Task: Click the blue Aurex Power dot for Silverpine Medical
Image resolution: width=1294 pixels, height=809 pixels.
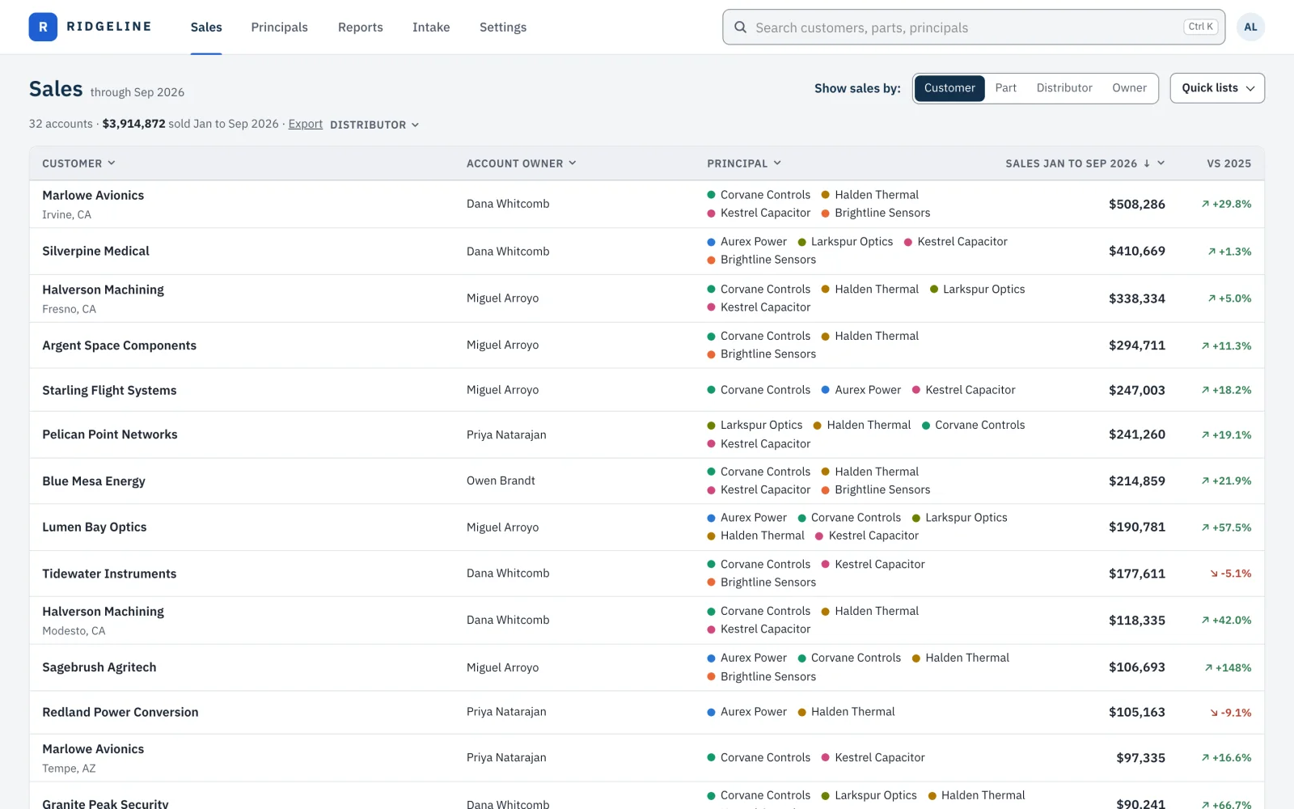Action: (711, 242)
